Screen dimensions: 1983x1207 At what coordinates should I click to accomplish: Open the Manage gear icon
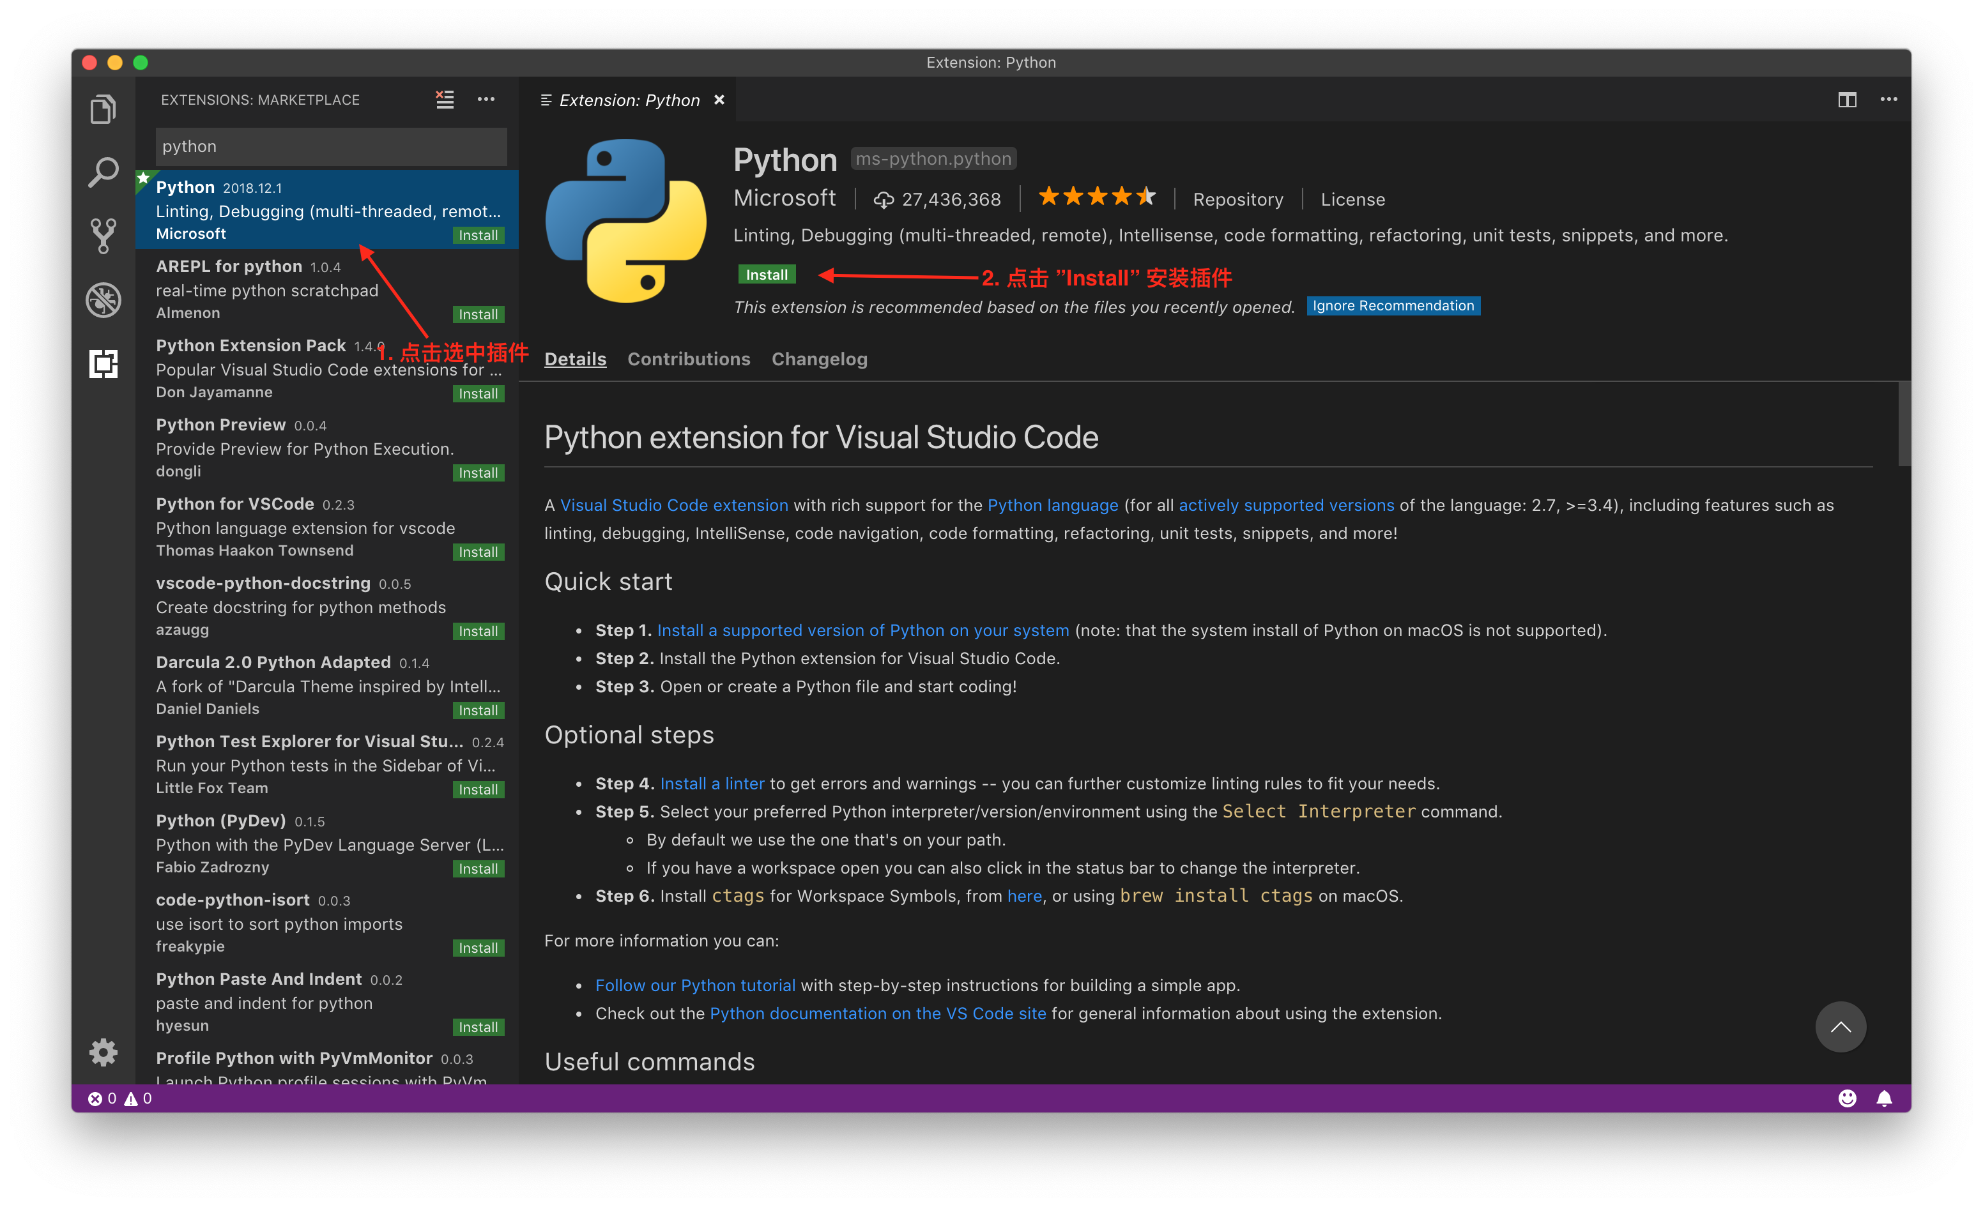tap(103, 1052)
